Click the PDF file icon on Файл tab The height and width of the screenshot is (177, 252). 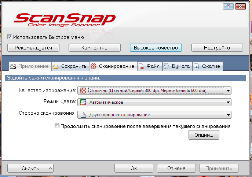141,66
